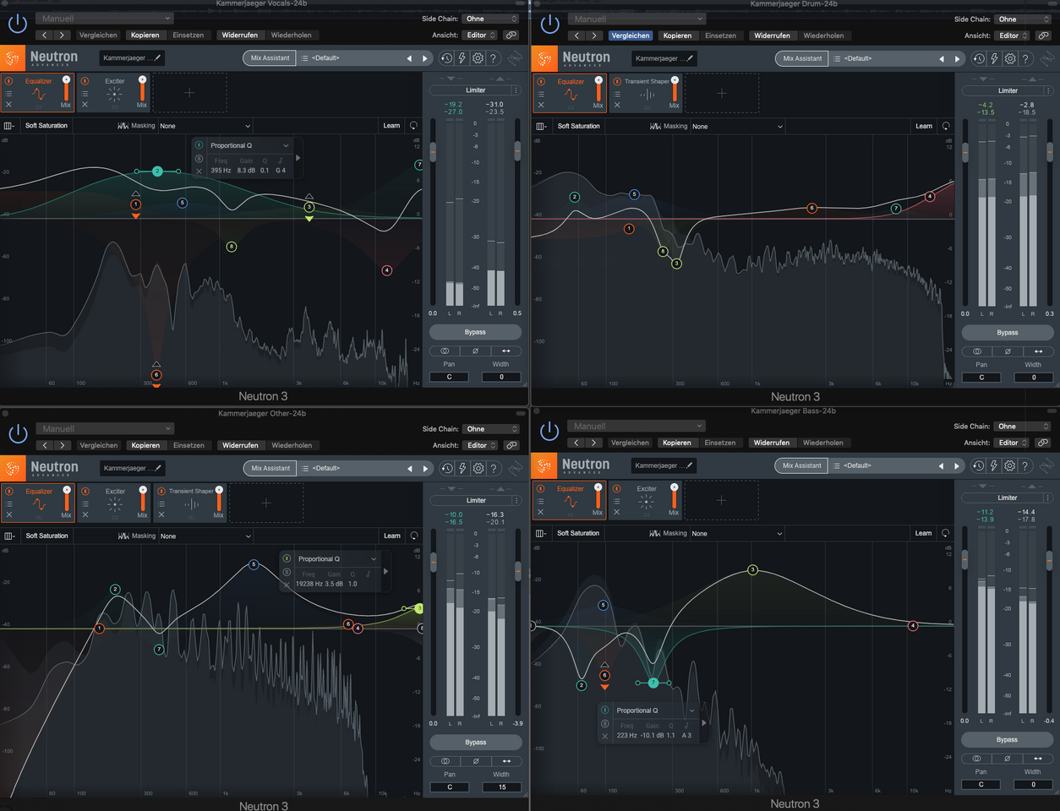Viewport: 1060px width, 811px height.
Task: Click the Neutron logo icon in Drum window
Action: point(544,58)
